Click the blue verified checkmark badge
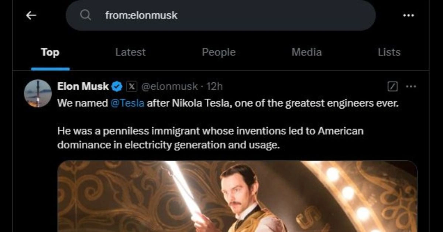This screenshot has height=232, width=443. point(117,86)
